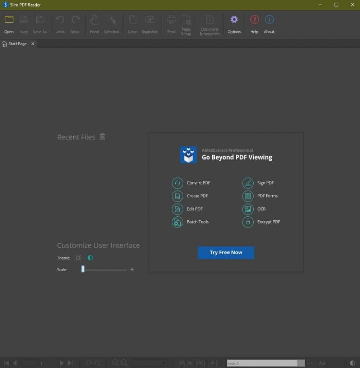Click the Convert PDF label
The image size is (360, 368).
pyautogui.click(x=199, y=183)
